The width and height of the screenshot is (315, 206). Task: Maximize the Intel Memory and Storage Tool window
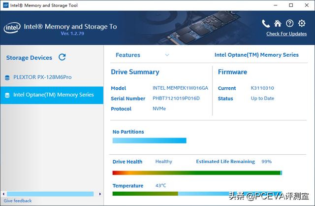291,5
